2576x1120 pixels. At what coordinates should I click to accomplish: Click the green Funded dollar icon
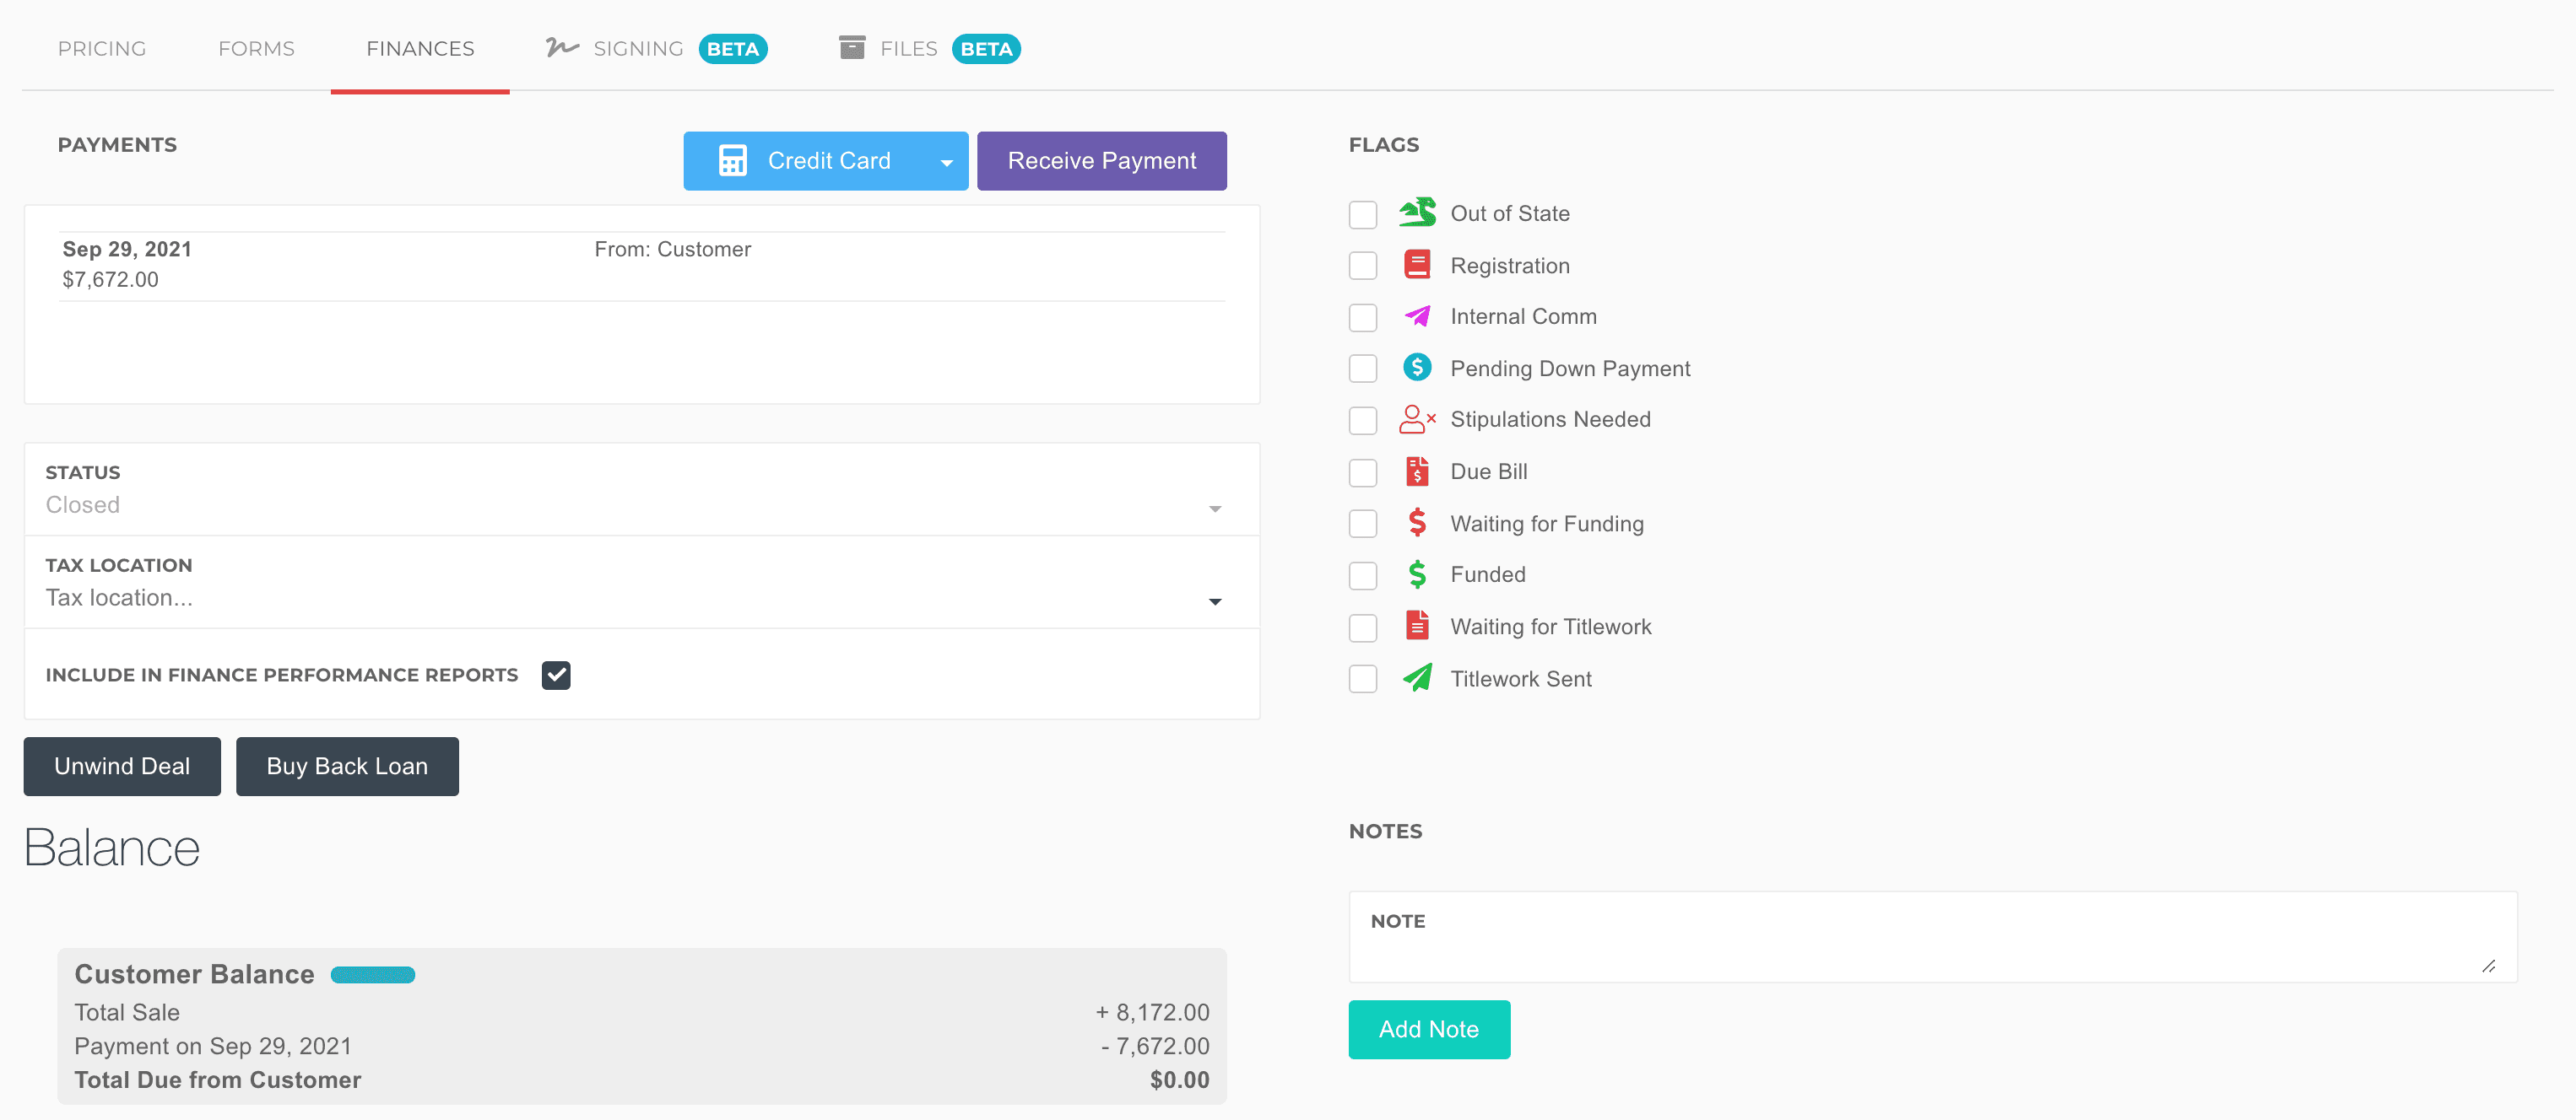coord(1416,573)
